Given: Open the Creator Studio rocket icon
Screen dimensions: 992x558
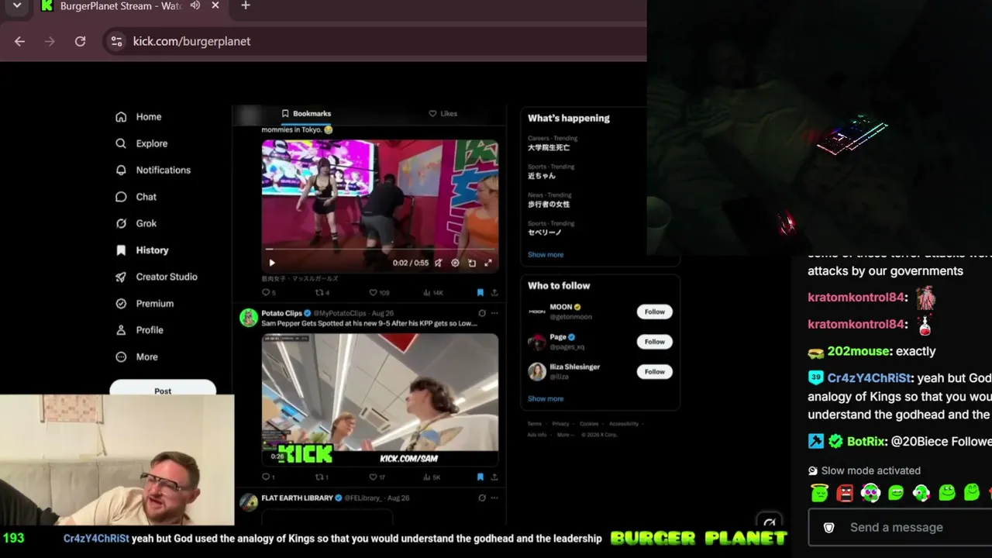Looking at the screenshot, I should (x=121, y=277).
